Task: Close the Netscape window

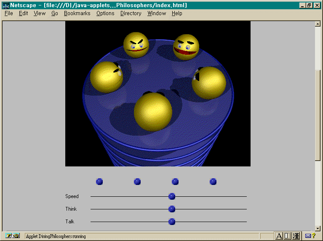Action: (x=317, y=5)
